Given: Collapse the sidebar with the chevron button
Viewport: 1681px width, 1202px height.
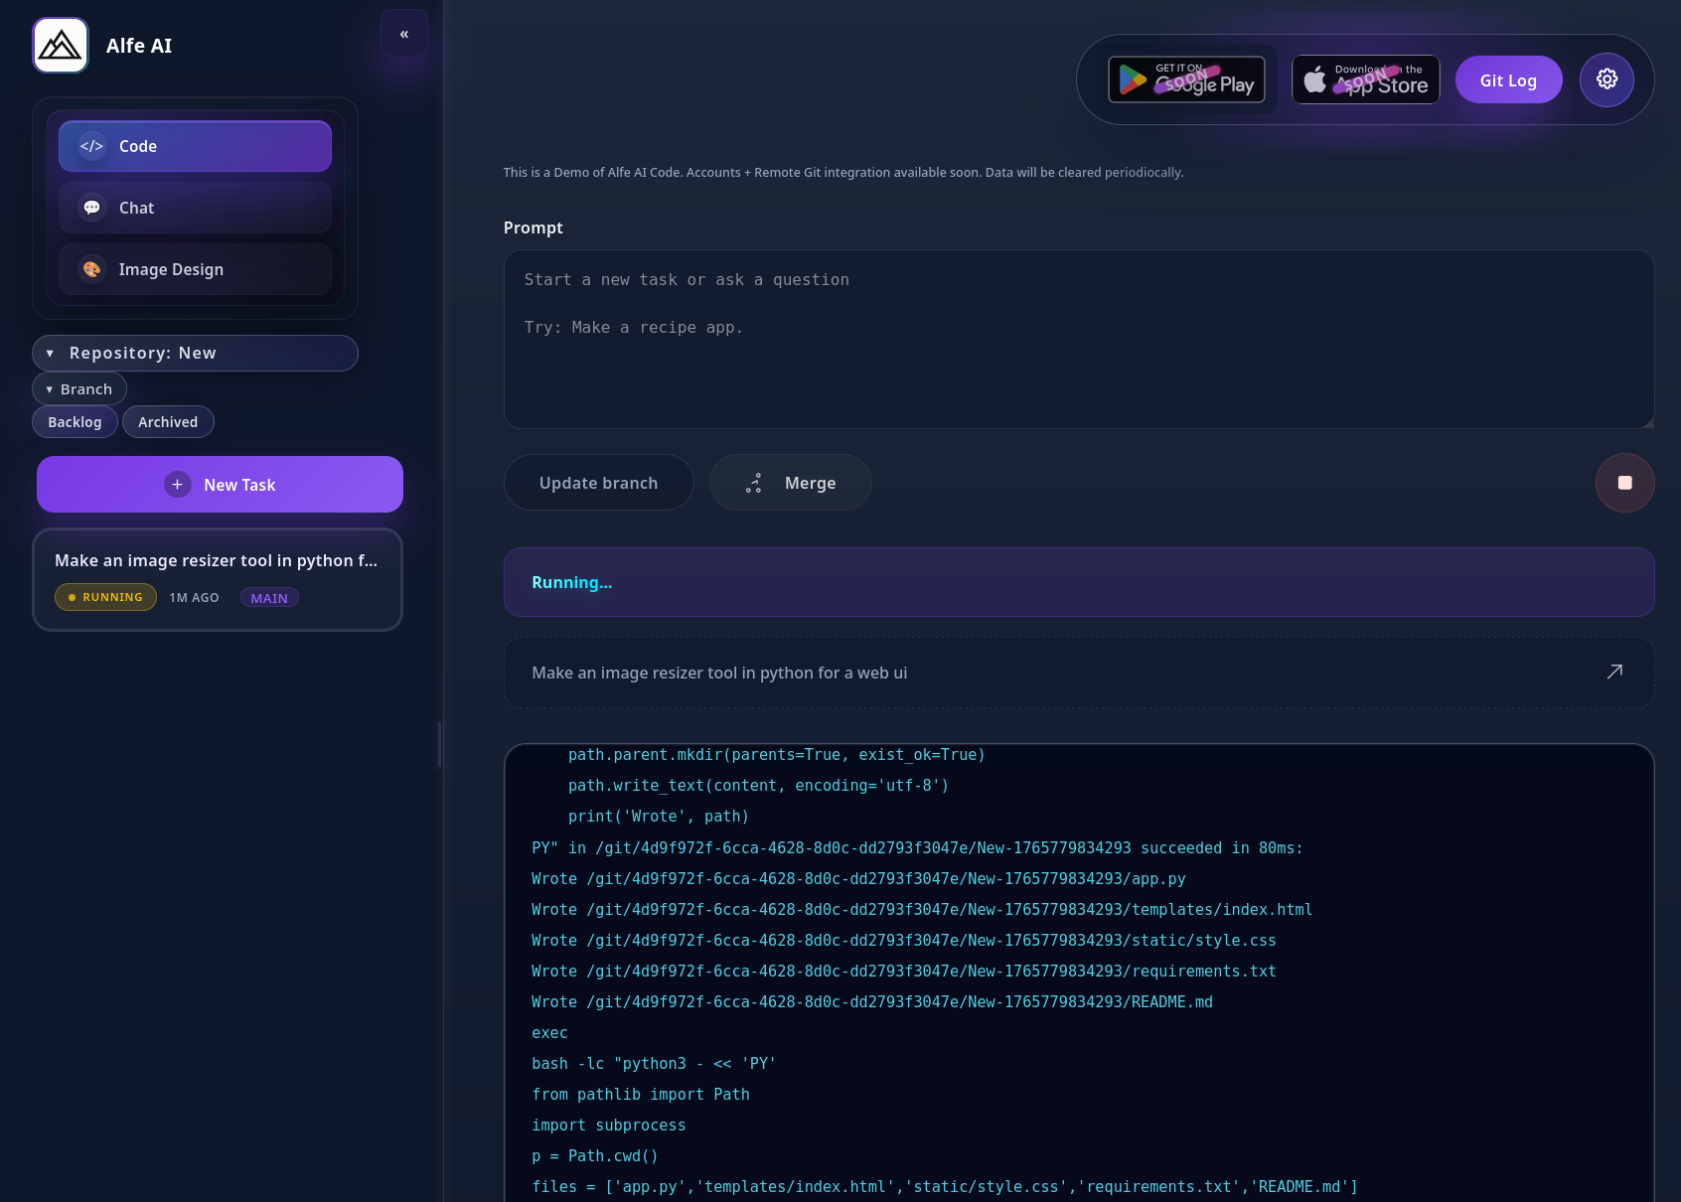Looking at the screenshot, I should pyautogui.click(x=403, y=33).
